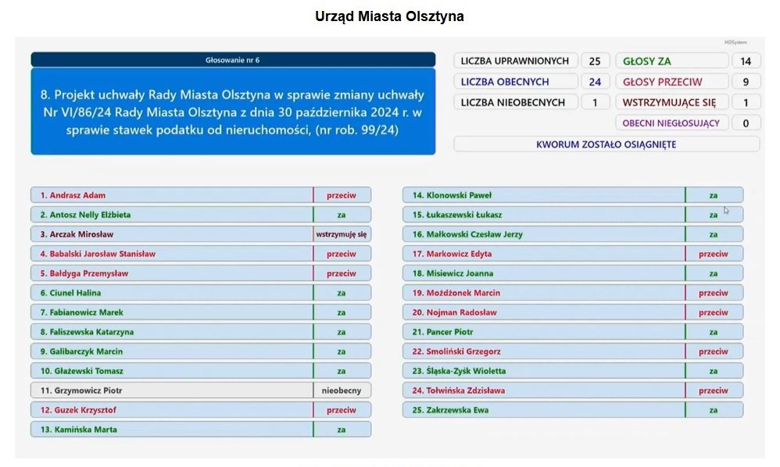Viewport: 780px width, 467px height.
Task: Select the GŁOSY ZA count box
Action: click(x=745, y=61)
